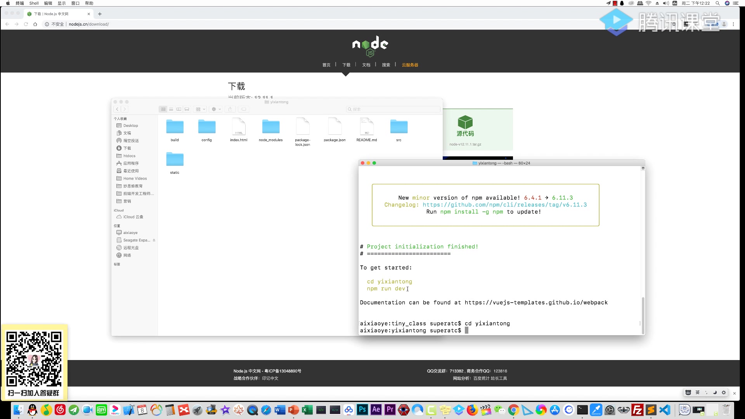Viewport: 745px width, 419px height.
Task: Open the 窗口 menu
Action: [x=75, y=3]
